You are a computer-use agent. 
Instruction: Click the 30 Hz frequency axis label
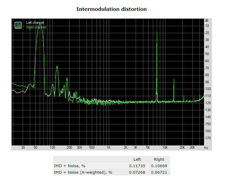[x=23, y=148]
